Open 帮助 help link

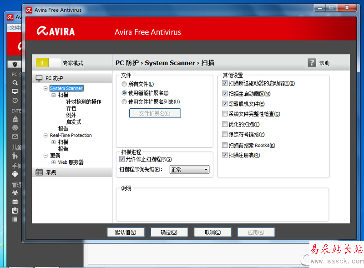tap(324, 63)
